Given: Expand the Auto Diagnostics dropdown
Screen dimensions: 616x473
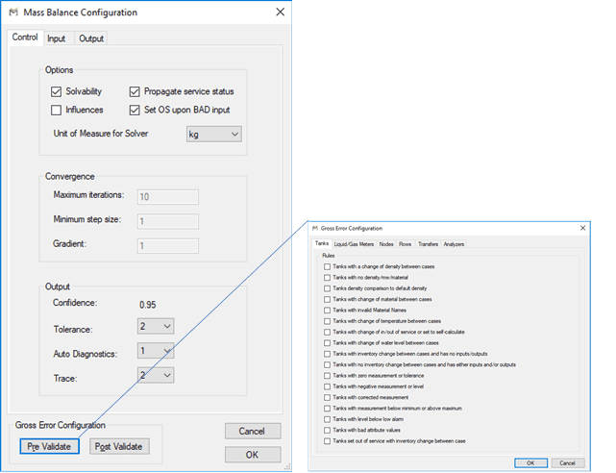Looking at the screenshot, I should 156,351.
